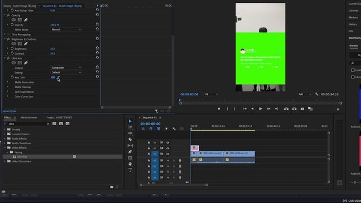Create 4-point polygon mask under Ultra Key
The height and width of the screenshot is (203, 361).
click(x=20, y=63)
